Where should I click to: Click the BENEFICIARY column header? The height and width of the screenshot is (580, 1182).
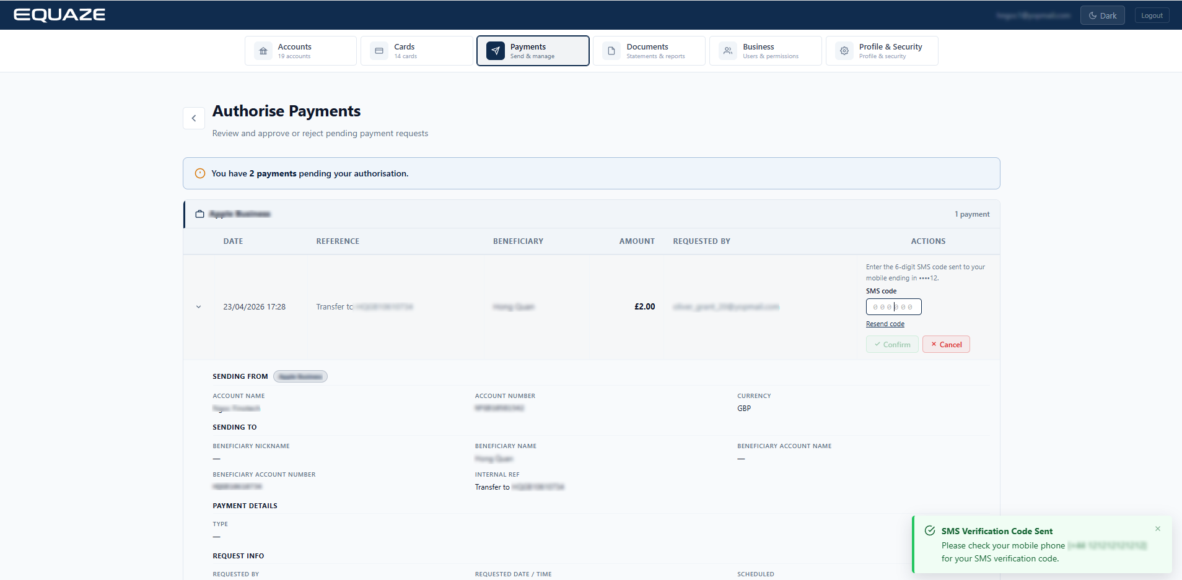518,241
